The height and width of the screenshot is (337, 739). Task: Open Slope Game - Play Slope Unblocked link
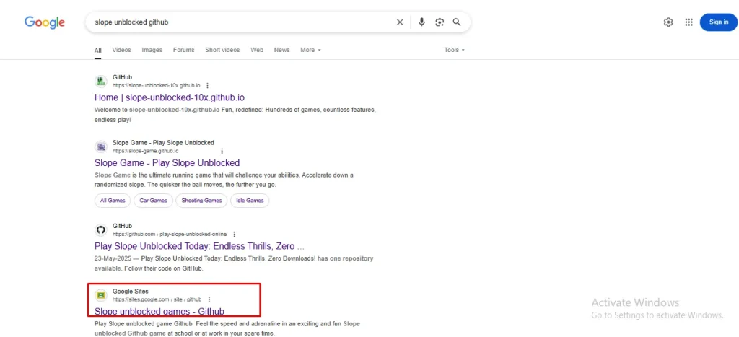tap(167, 163)
